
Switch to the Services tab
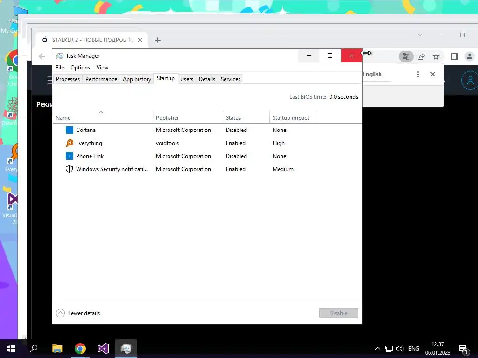click(x=231, y=79)
